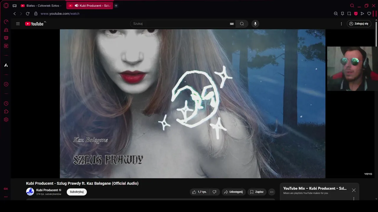
Task: Toggle the ad blocker shield icon
Action: point(356,14)
